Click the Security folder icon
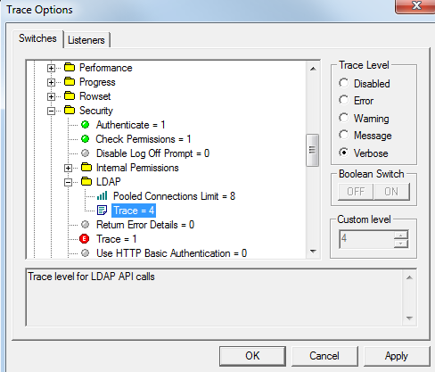 point(70,110)
